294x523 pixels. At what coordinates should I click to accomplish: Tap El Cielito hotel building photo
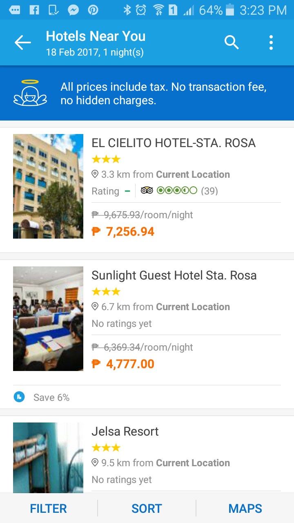(x=48, y=186)
